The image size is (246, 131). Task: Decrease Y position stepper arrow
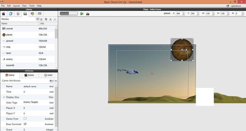[x=198, y=15]
